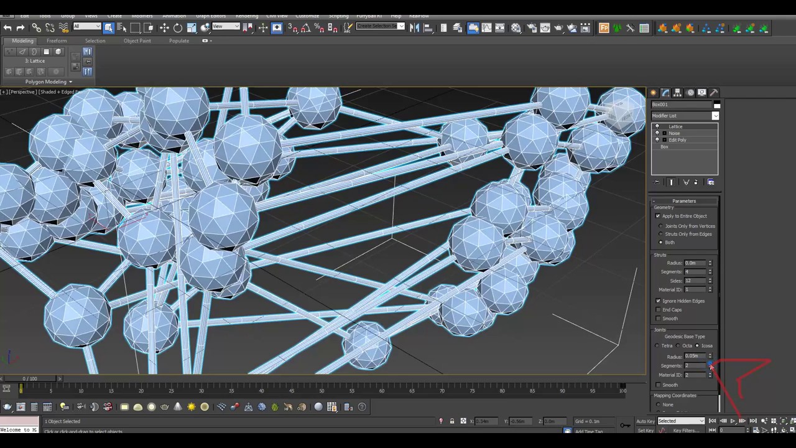This screenshot has width=796, height=448.
Task: Click the Auto Key button
Action: point(646,421)
